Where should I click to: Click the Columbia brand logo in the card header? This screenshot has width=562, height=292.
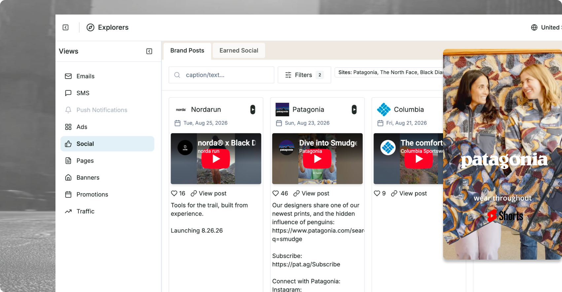pos(384,110)
